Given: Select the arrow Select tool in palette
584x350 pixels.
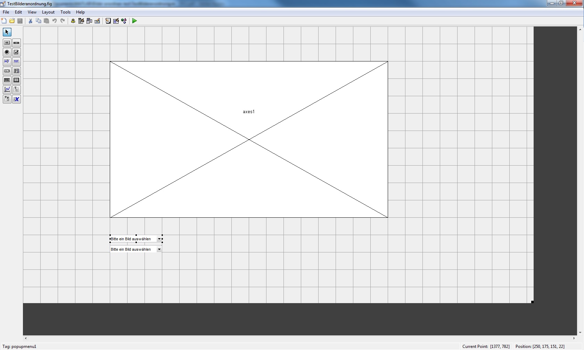Looking at the screenshot, I should [x=7, y=32].
